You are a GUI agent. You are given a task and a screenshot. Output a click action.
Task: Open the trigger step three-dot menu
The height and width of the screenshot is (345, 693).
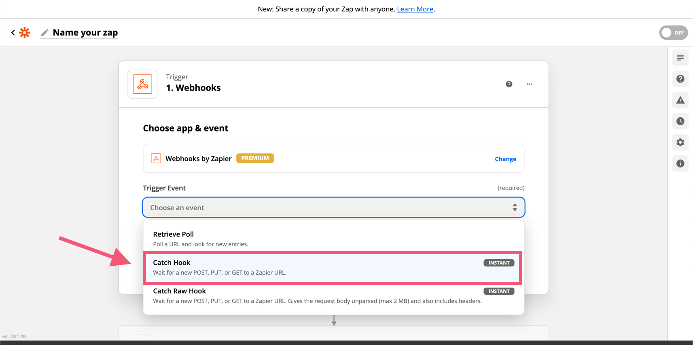click(x=529, y=84)
